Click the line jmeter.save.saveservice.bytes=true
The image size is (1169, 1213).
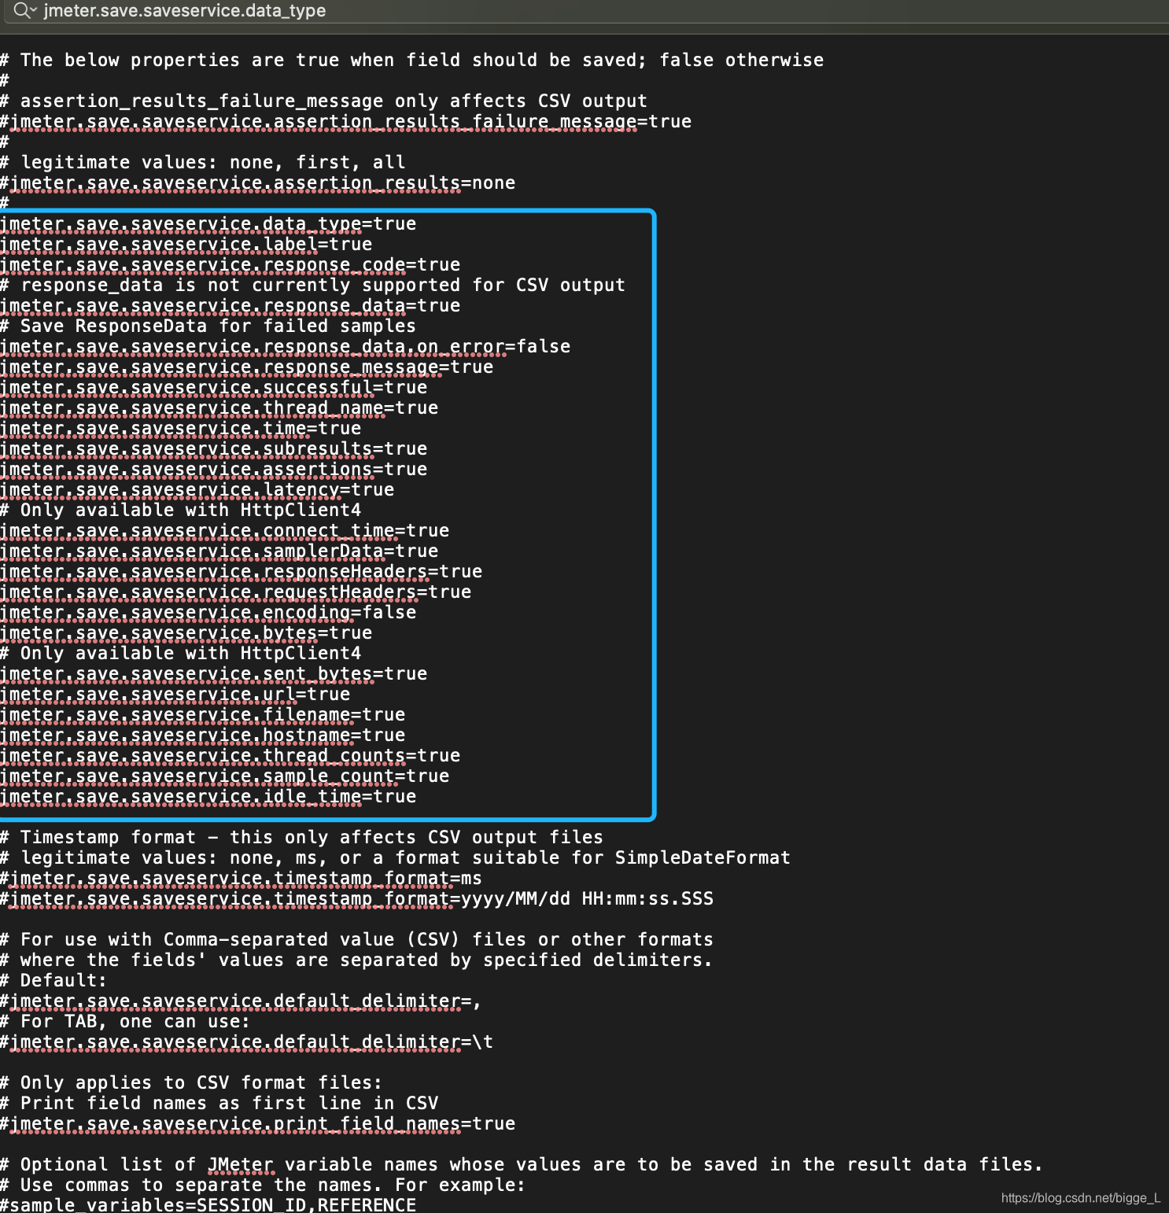(186, 633)
